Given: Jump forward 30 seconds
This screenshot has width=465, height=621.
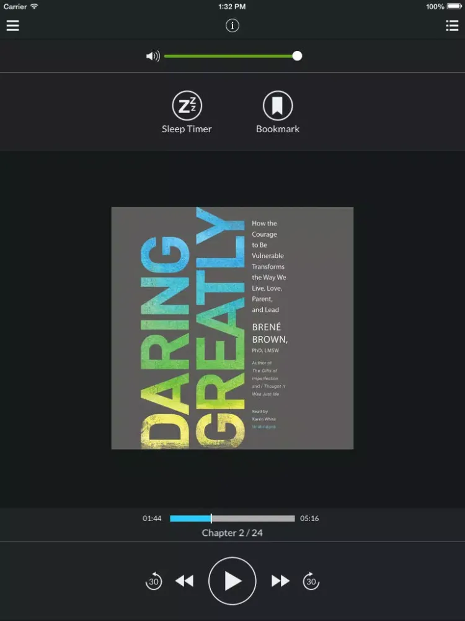Looking at the screenshot, I should coord(311,581).
